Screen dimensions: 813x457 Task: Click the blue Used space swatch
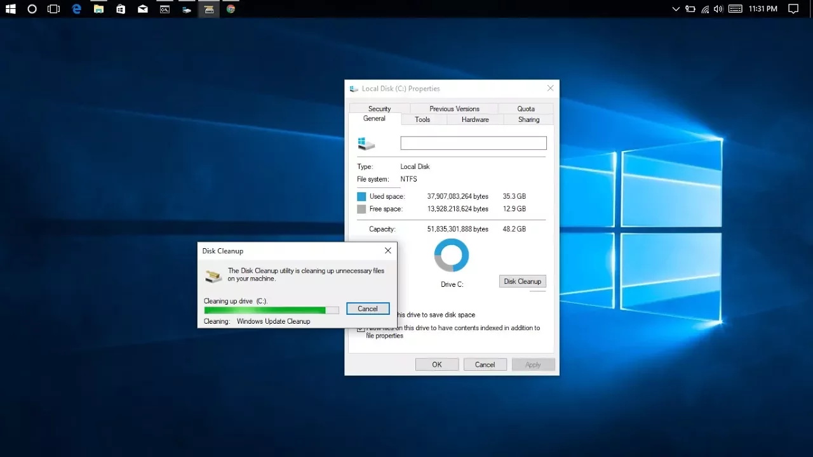(361, 197)
